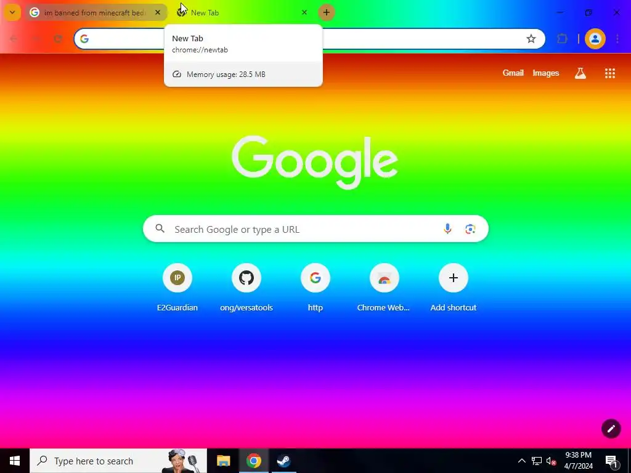Close the New Tab tab
631x473 pixels.
(304, 12)
